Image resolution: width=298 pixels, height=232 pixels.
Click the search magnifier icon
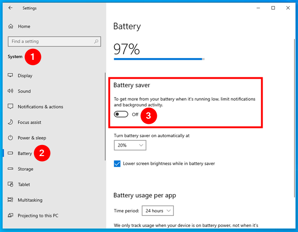pyautogui.click(x=96, y=41)
